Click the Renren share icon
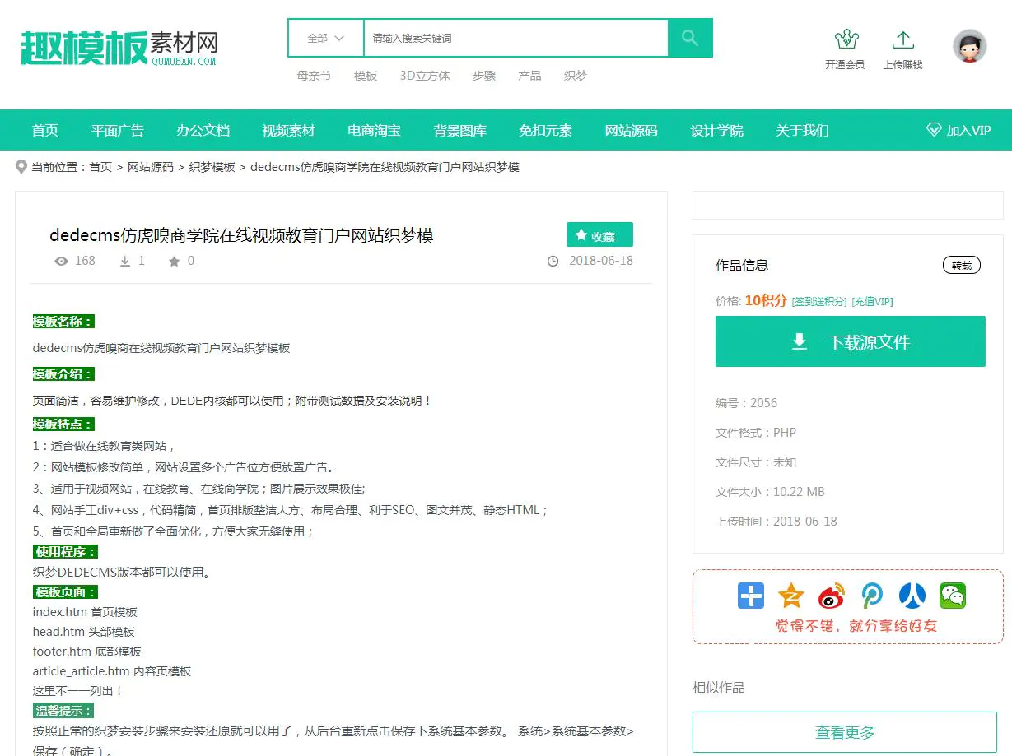The image size is (1012, 756). coord(912,596)
